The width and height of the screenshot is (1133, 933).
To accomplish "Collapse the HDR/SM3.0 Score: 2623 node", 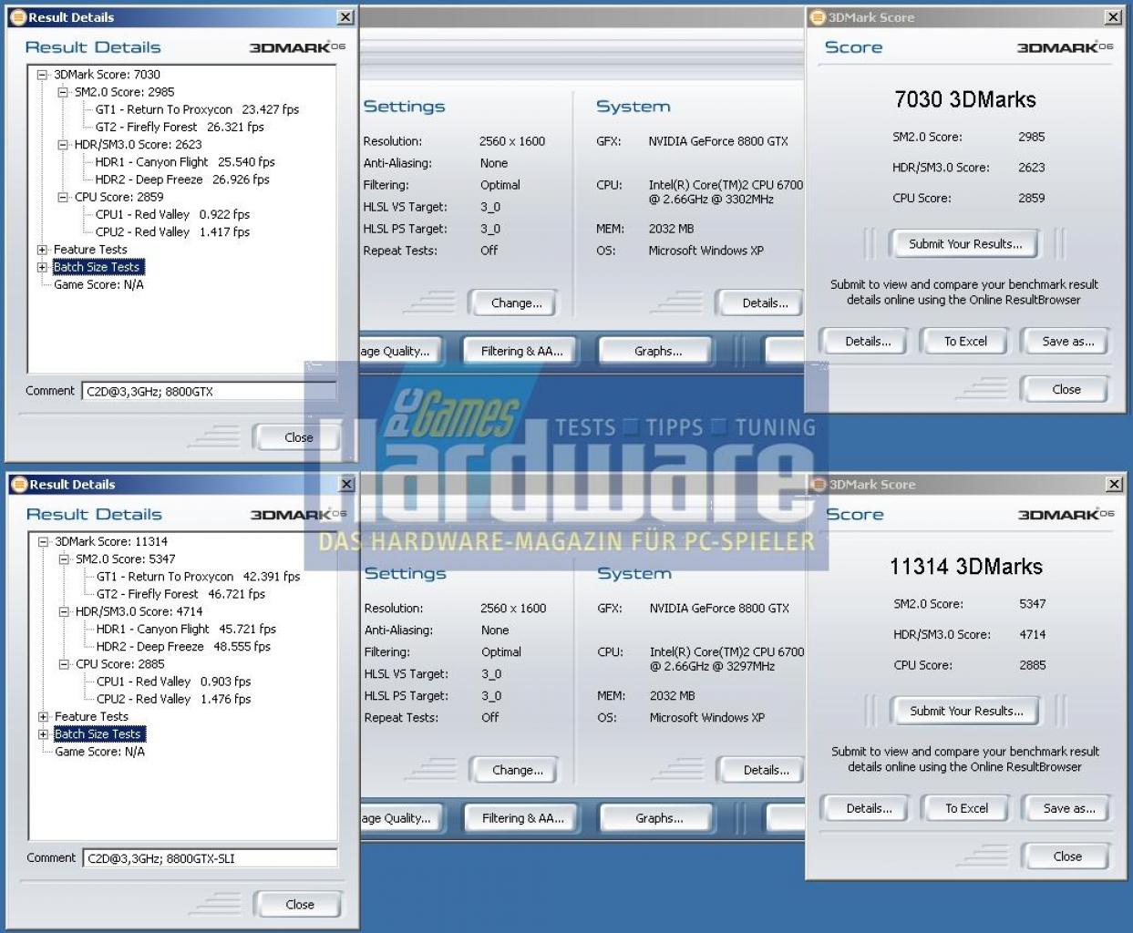I will pyautogui.click(x=63, y=145).
